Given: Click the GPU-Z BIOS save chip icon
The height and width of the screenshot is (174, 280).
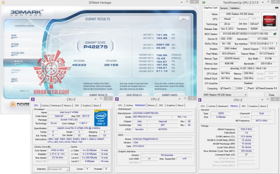Looking at the screenshot, I should coord(275,34).
